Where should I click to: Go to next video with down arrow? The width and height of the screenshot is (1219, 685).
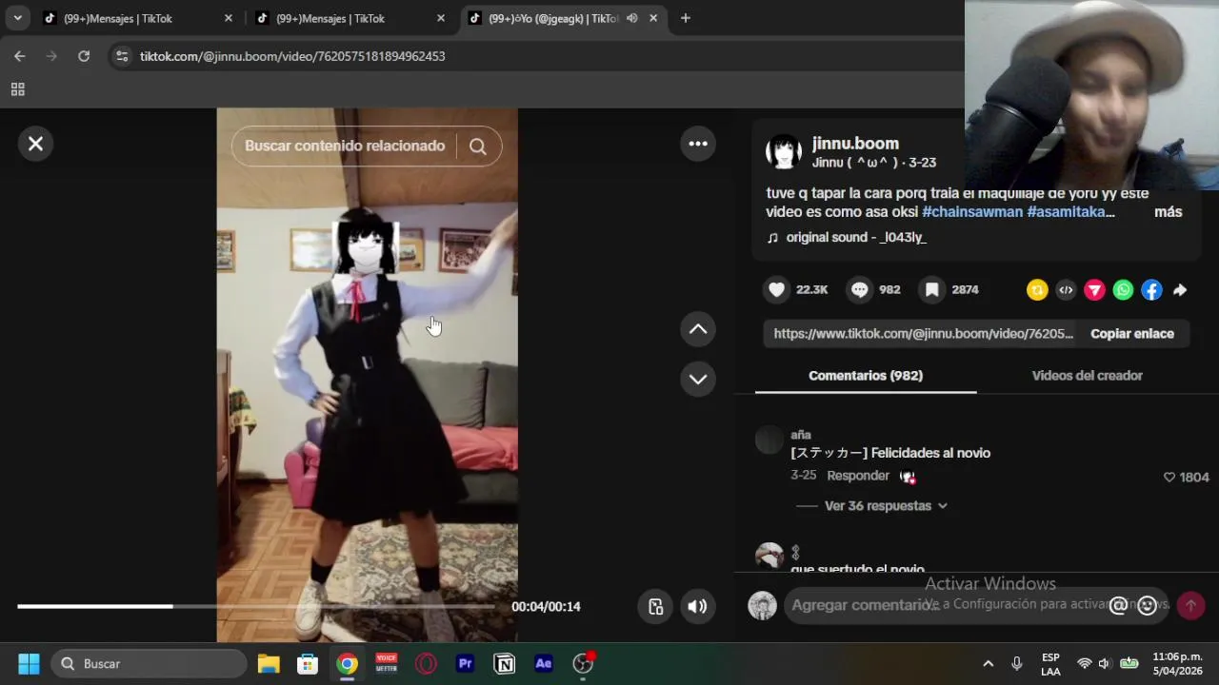[x=698, y=379]
